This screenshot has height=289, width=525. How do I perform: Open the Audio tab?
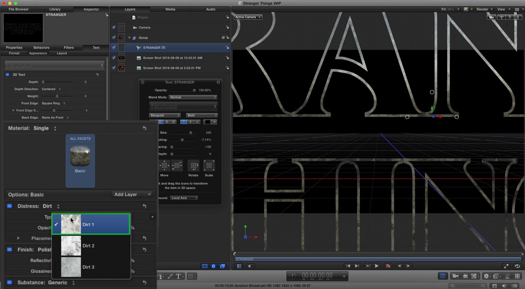click(x=210, y=9)
